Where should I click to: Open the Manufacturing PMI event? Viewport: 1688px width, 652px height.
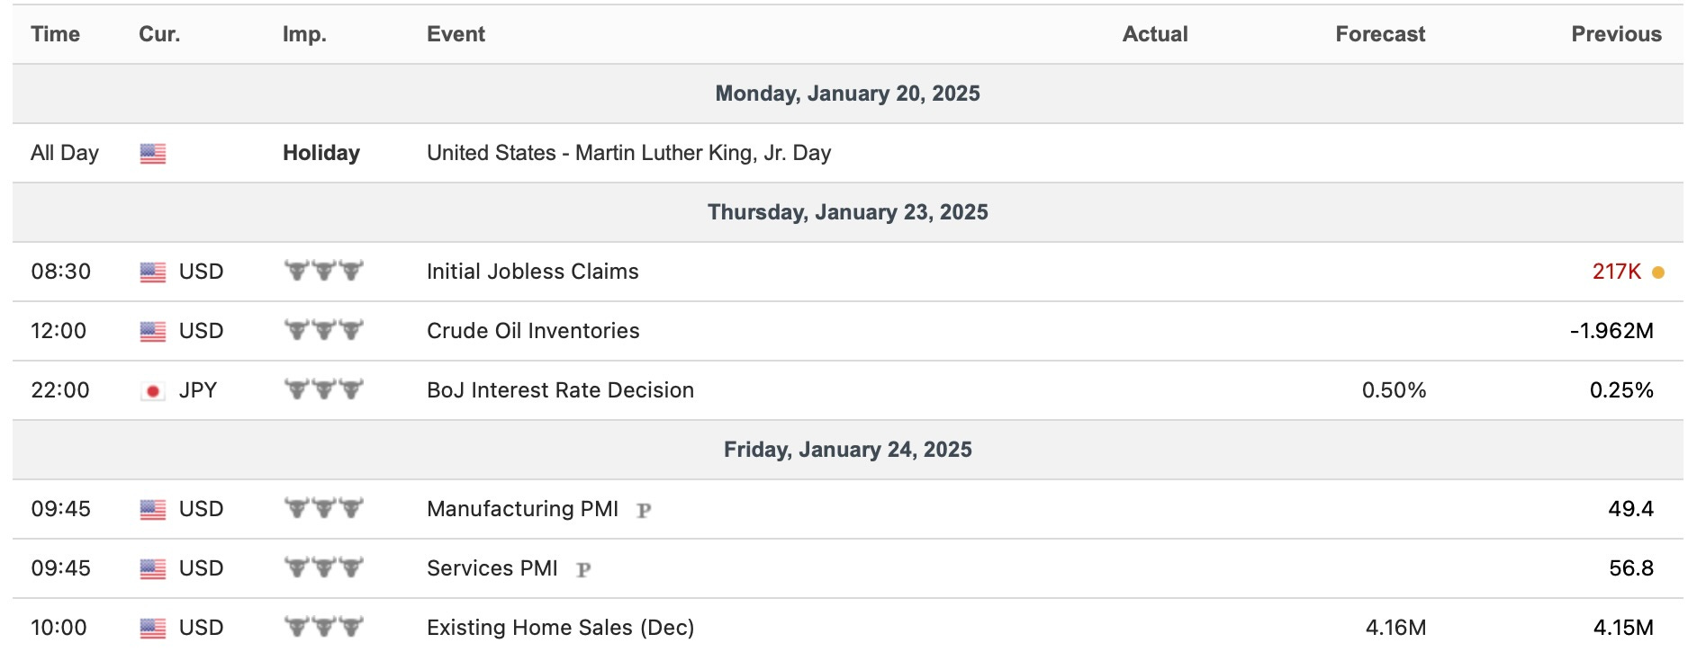point(522,509)
